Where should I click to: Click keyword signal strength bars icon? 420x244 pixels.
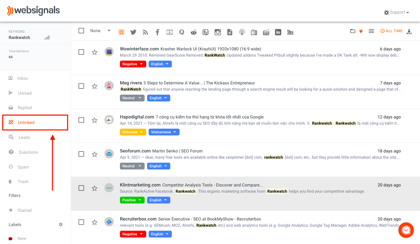coord(47,37)
